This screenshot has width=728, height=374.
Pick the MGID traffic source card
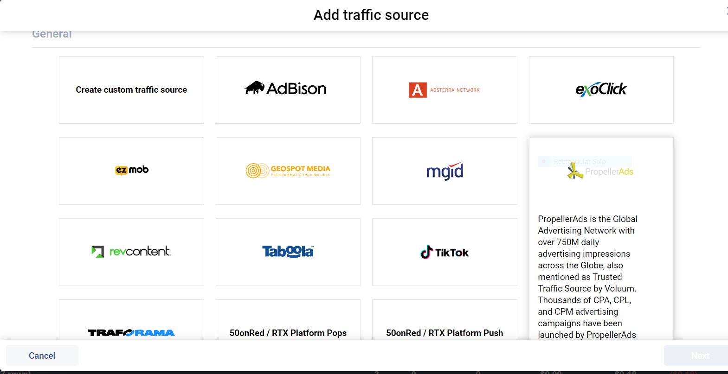(x=445, y=171)
